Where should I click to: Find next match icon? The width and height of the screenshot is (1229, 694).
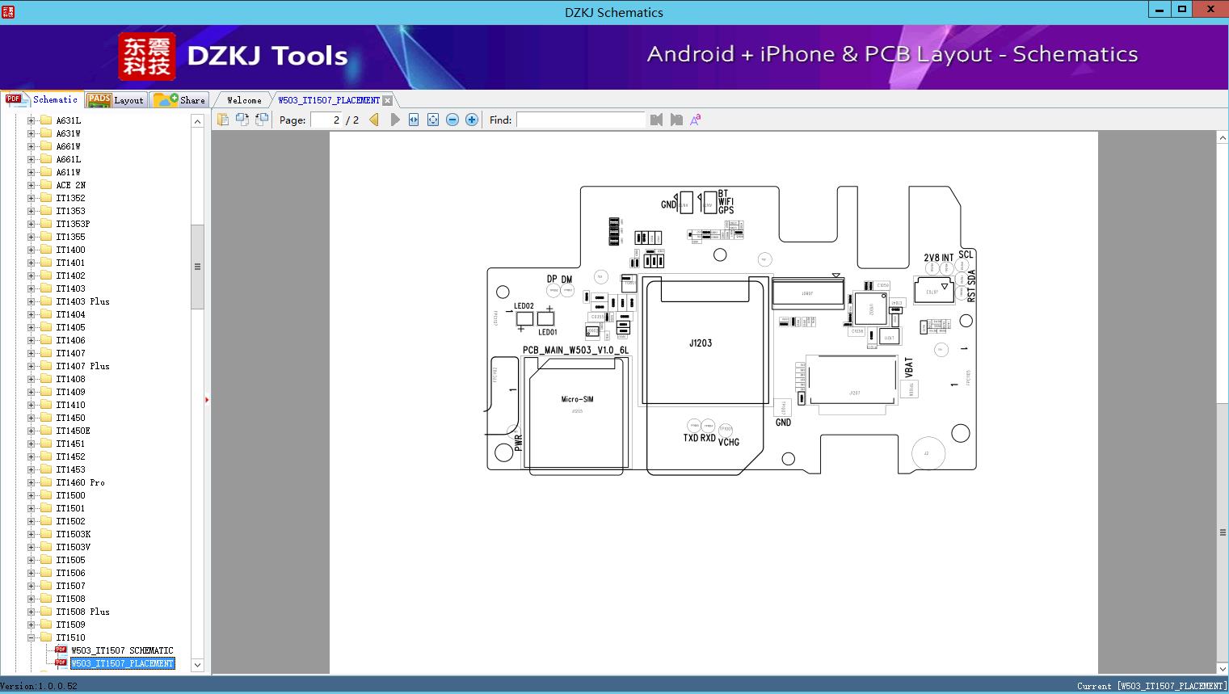[676, 120]
